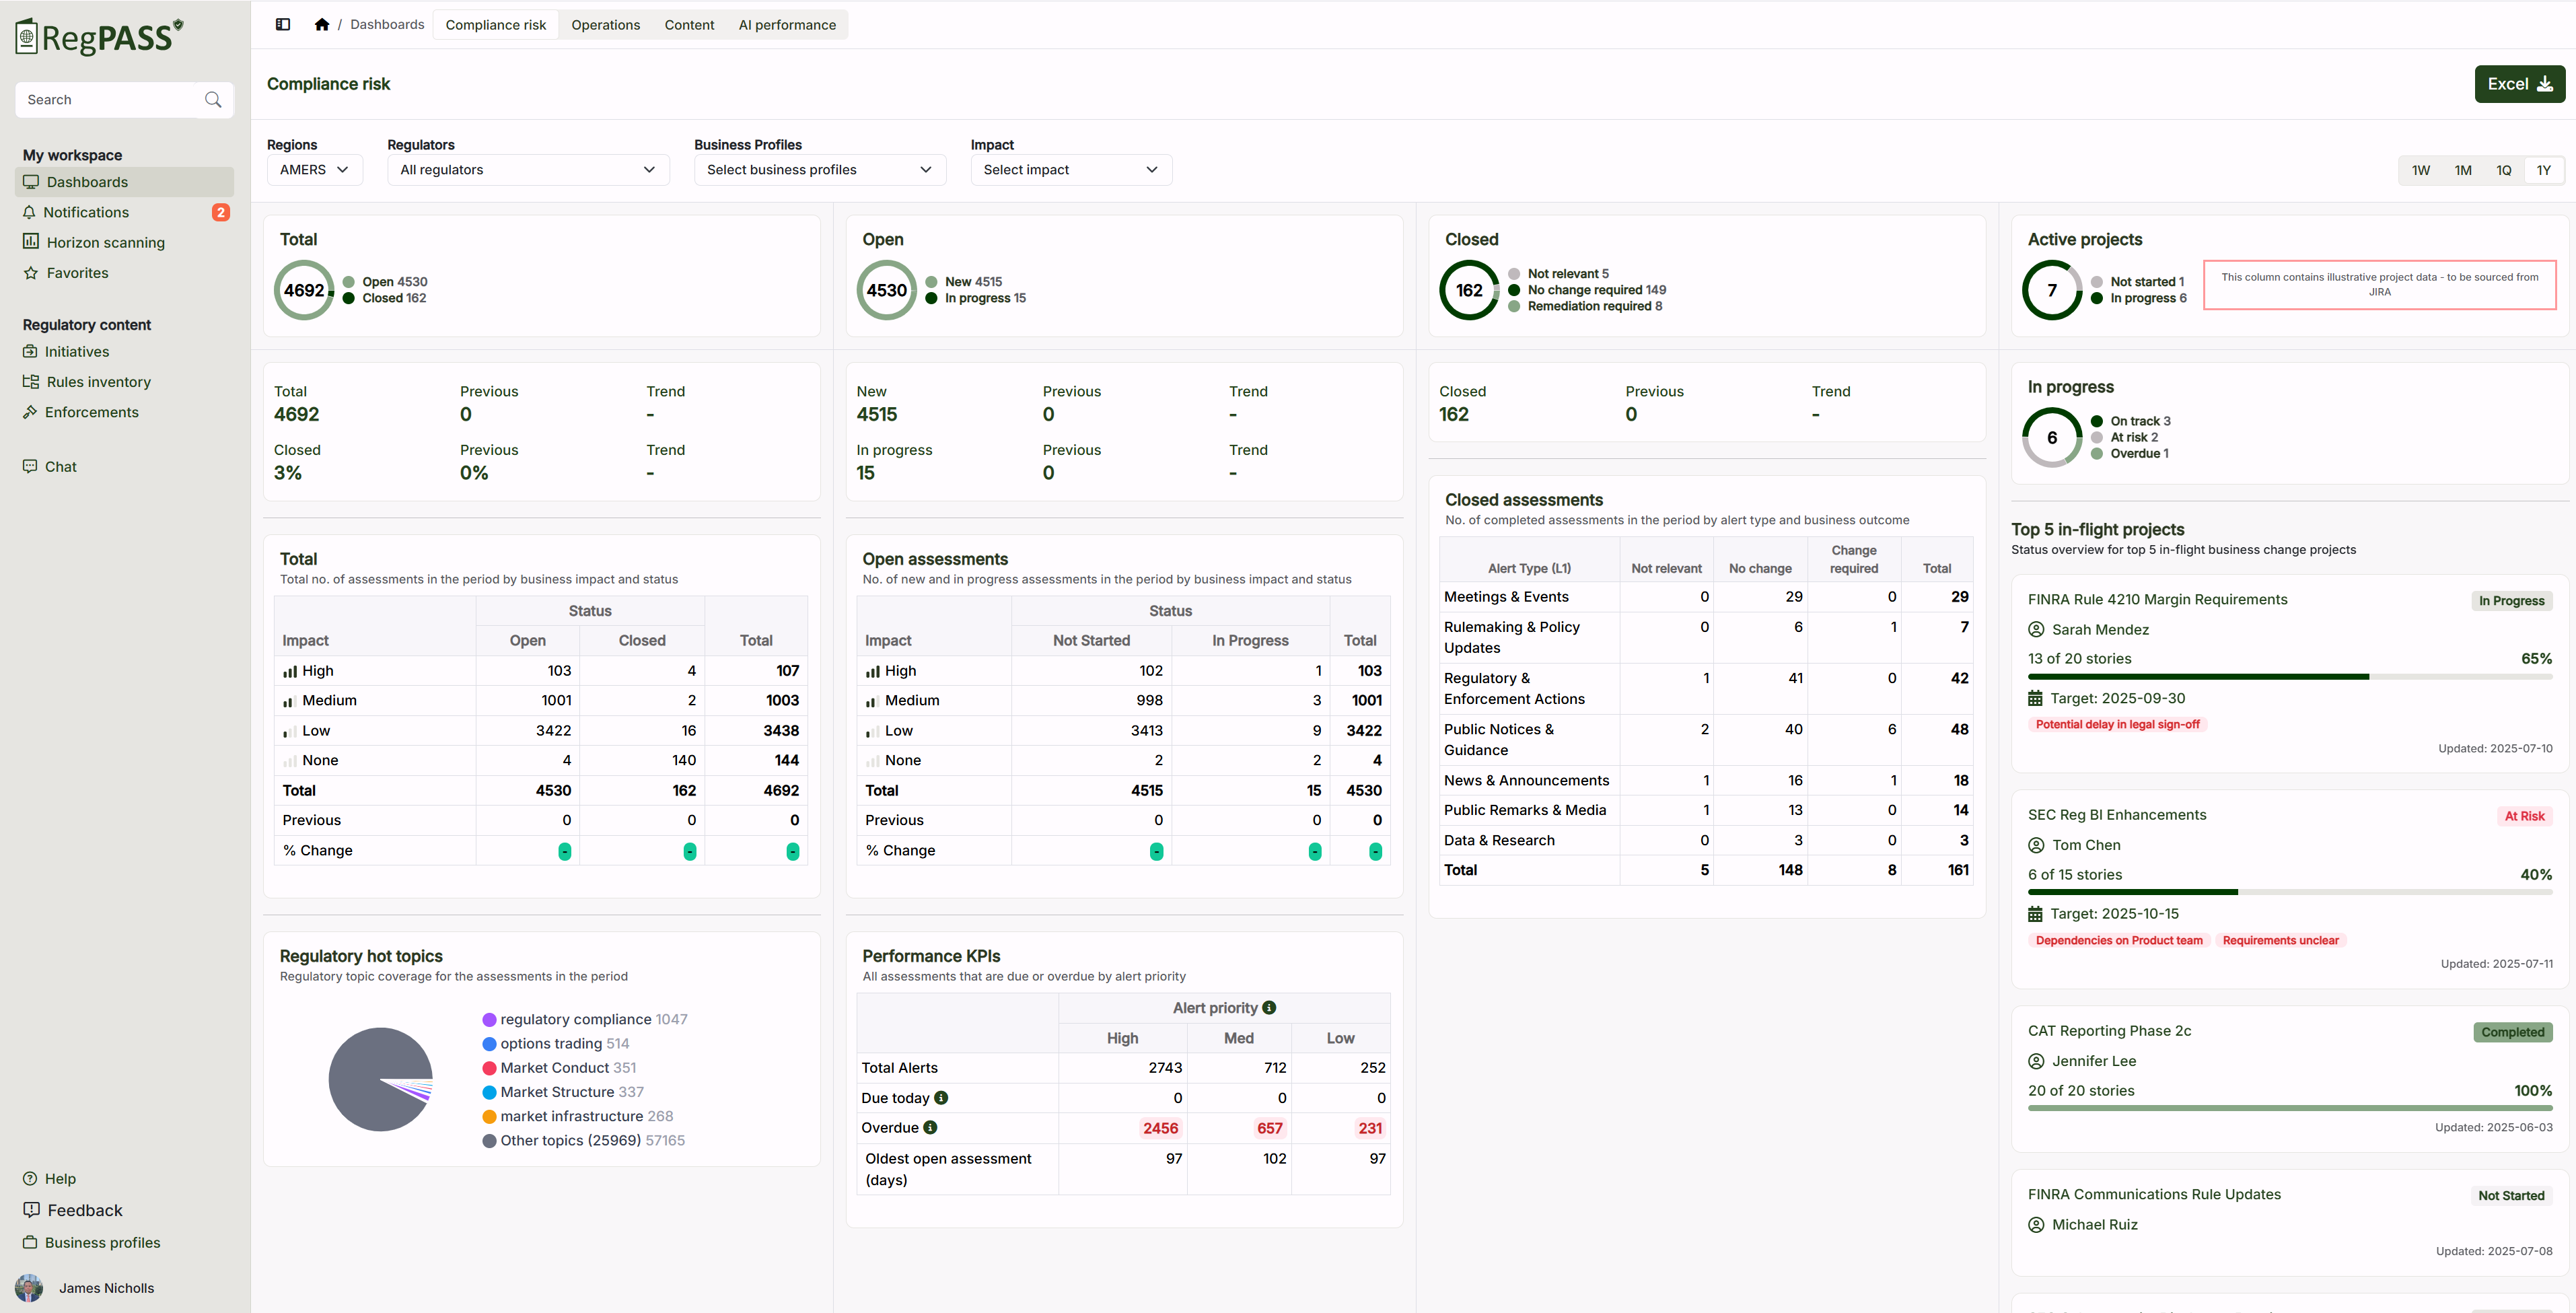Click the Excel download button
Image resolution: width=2576 pixels, height=1313 pixels.
(x=2519, y=84)
